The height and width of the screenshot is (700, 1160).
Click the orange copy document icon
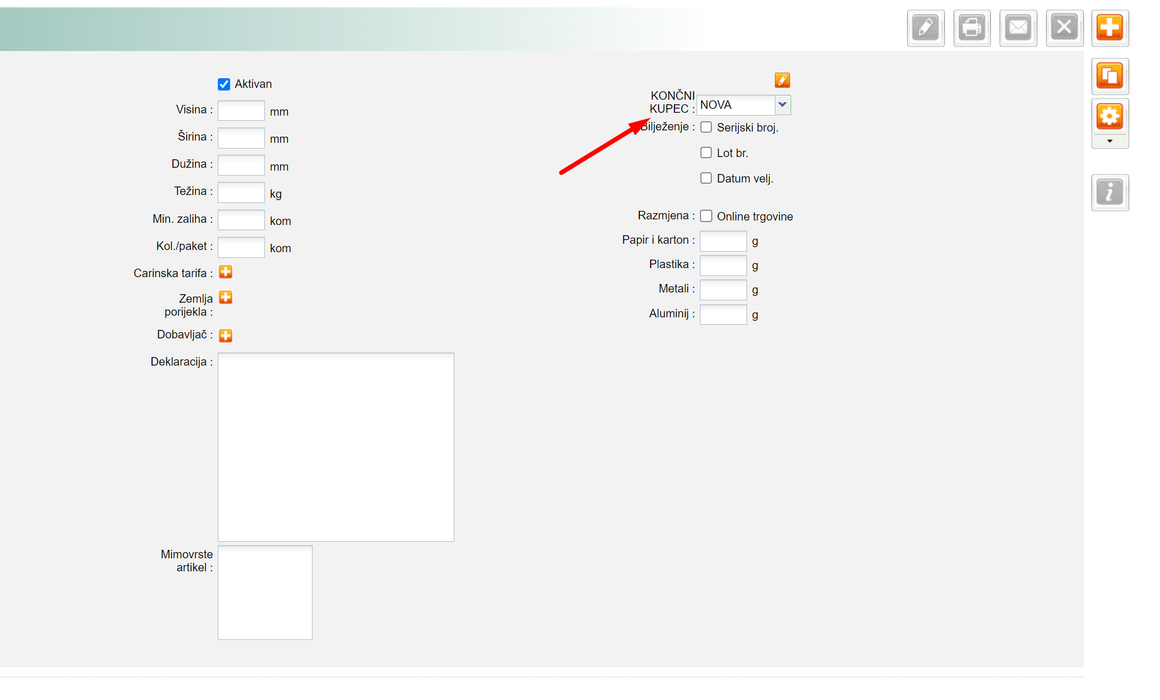pos(1110,76)
